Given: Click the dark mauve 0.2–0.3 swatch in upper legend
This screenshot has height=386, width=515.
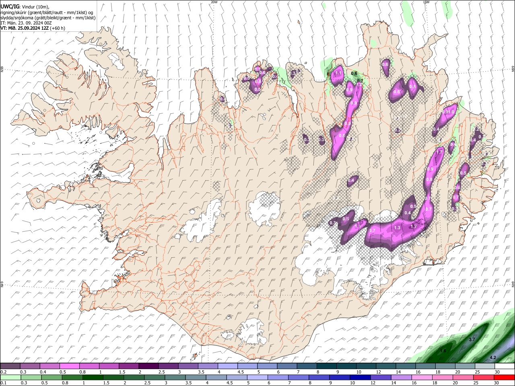Looking at the screenshot, I should (10, 366).
